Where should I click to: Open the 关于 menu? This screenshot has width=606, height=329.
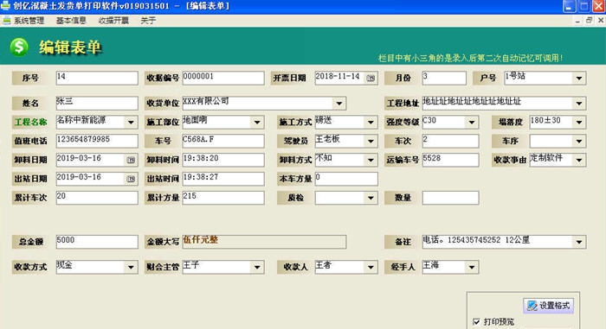click(148, 21)
